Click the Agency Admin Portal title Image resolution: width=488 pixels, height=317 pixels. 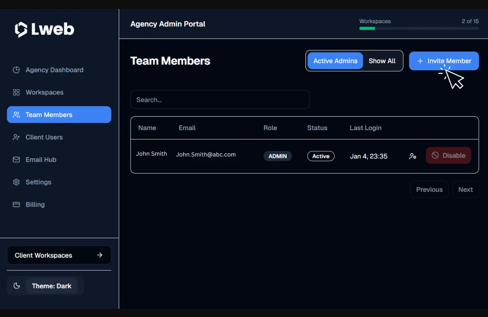[168, 24]
